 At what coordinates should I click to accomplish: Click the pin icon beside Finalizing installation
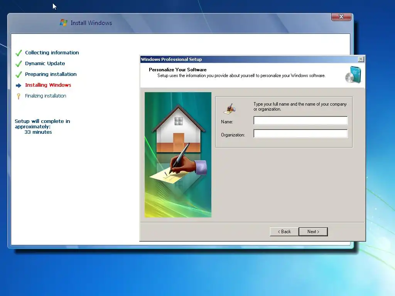(x=19, y=96)
